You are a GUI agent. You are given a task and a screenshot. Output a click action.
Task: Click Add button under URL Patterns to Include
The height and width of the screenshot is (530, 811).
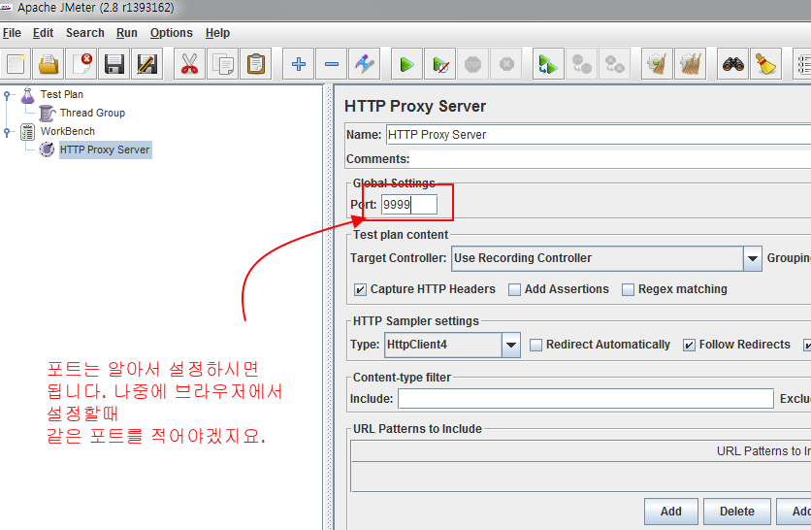pyautogui.click(x=671, y=512)
